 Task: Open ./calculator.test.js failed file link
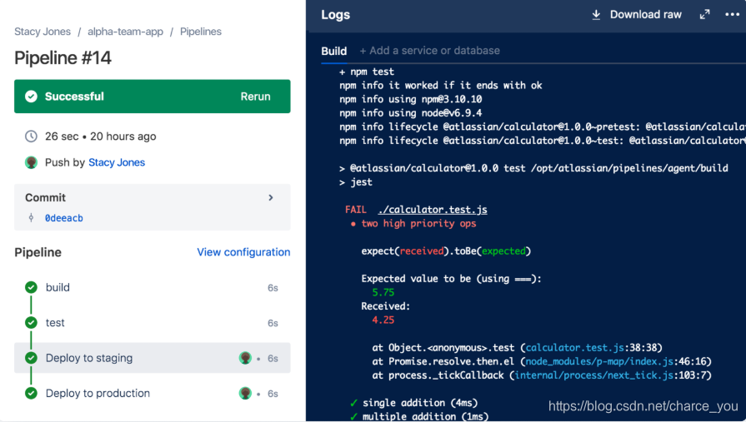pyautogui.click(x=433, y=210)
